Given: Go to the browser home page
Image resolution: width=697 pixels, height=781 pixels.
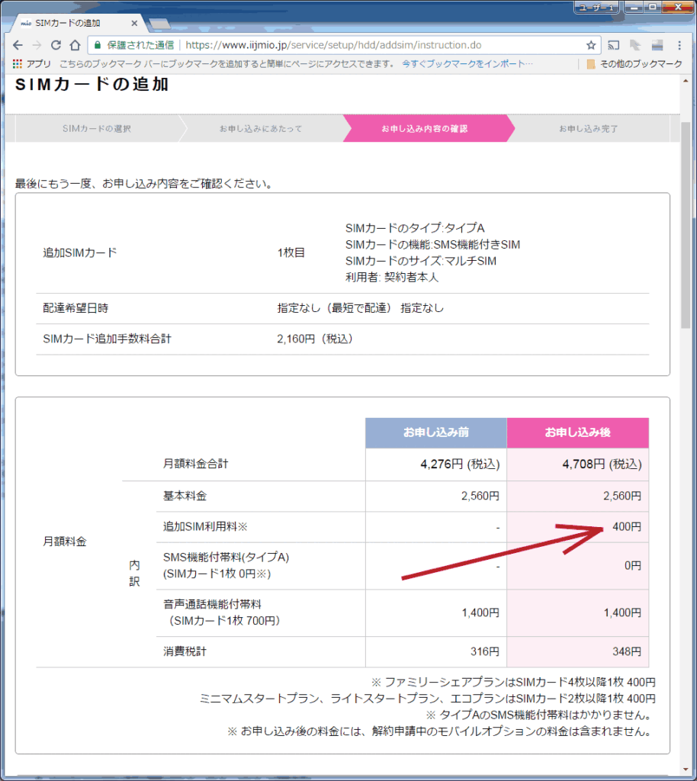Looking at the screenshot, I should (75, 45).
